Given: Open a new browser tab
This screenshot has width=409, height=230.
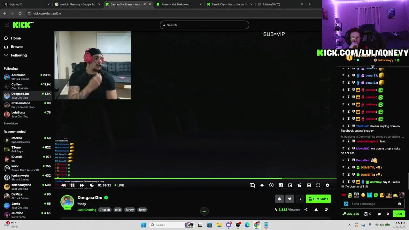Looking at the screenshot, I should [x=310, y=4].
